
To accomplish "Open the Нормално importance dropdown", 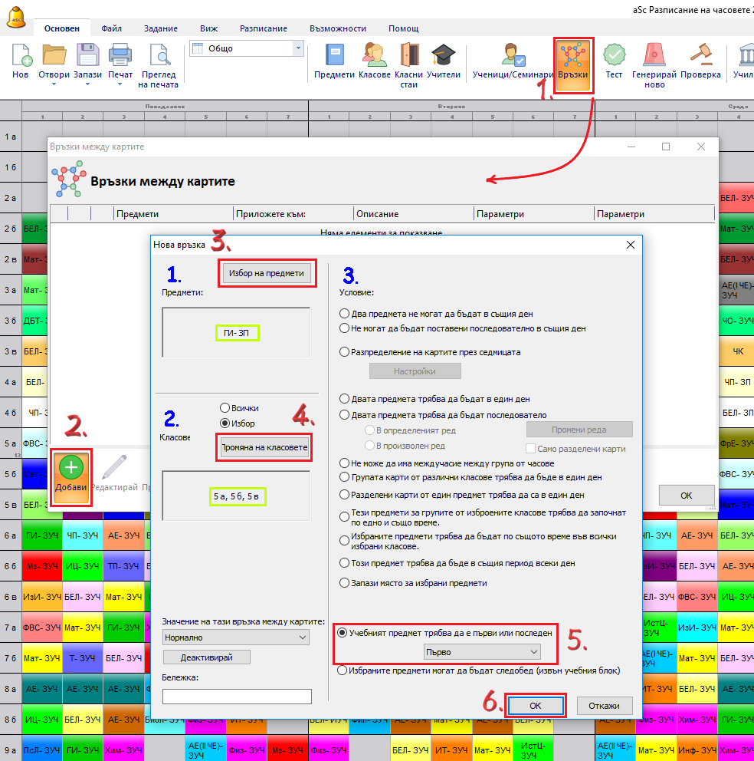I will click(x=236, y=637).
